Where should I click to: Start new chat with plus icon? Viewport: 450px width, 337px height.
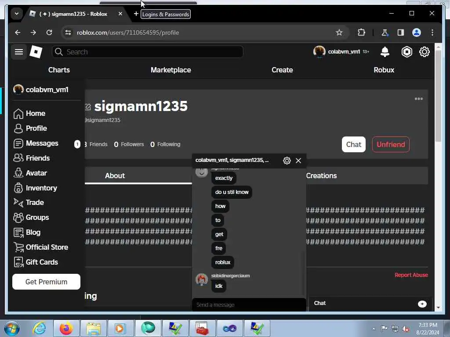(x=422, y=304)
